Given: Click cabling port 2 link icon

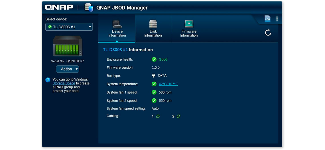Looking at the screenshot, I should coord(178,116).
